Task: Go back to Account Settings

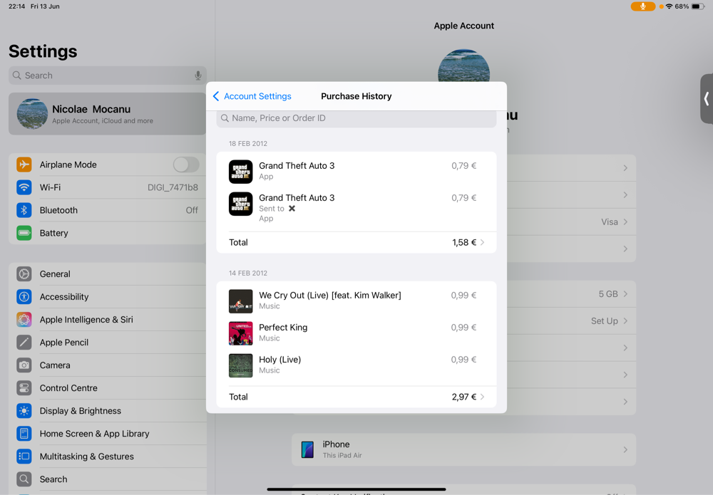Action: 252,96
